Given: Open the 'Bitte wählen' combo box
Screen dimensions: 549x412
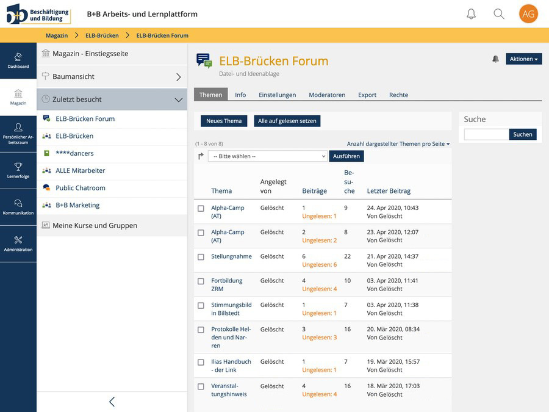Looking at the screenshot, I should click(x=268, y=156).
